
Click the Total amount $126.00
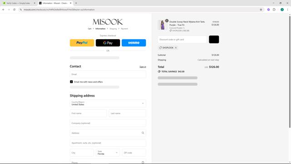point(214,67)
